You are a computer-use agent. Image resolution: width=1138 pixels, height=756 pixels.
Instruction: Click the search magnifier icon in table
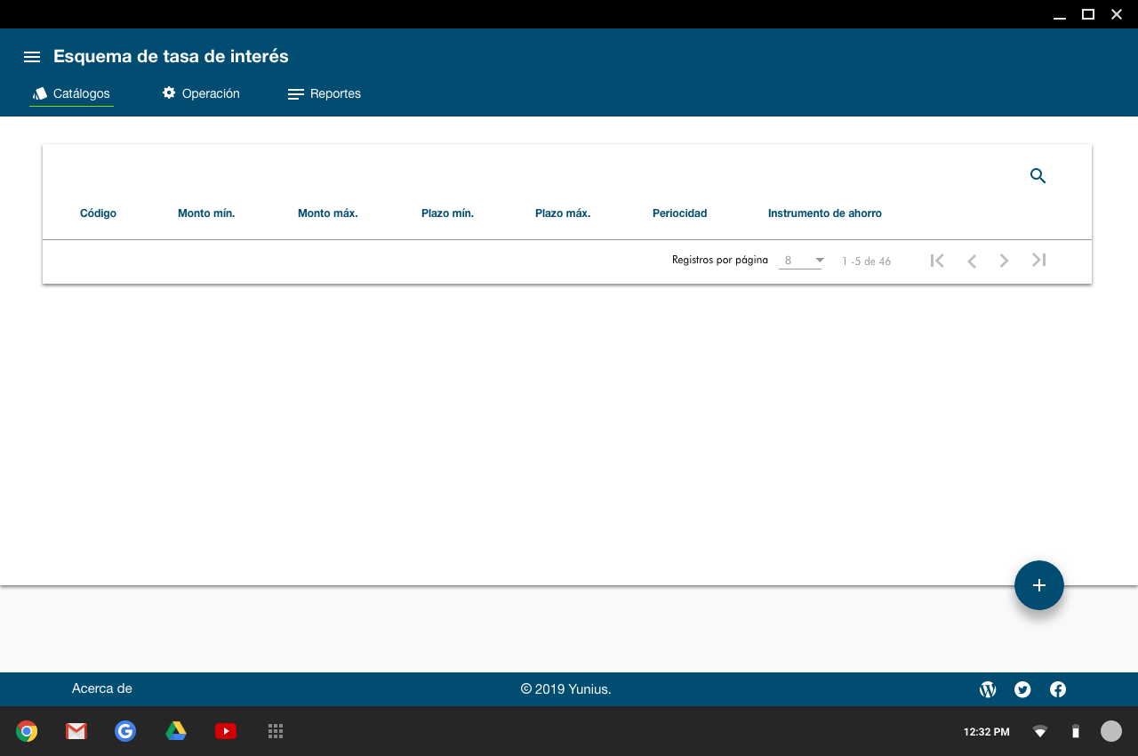1038,176
